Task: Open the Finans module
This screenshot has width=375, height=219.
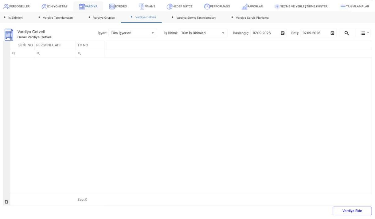Action: pyautogui.click(x=147, y=6)
